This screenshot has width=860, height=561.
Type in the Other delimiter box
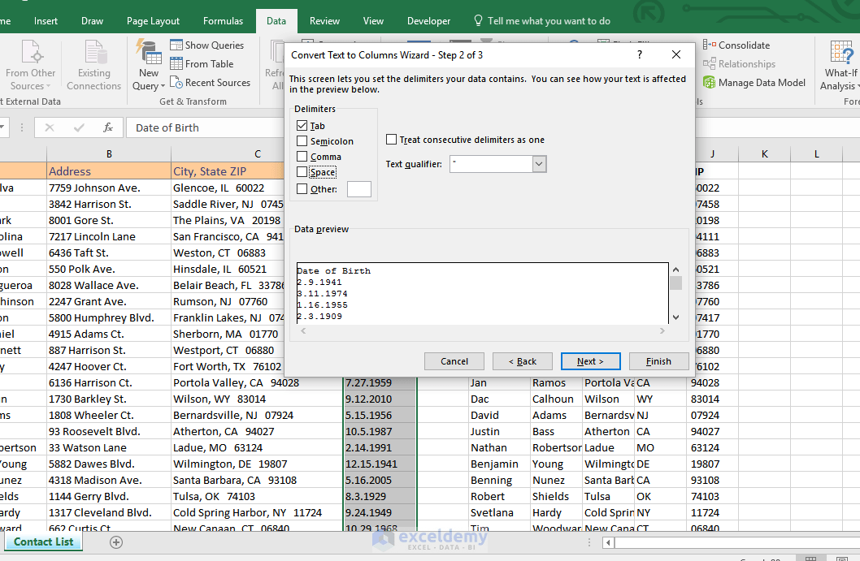pyautogui.click(x=358, y=188)
